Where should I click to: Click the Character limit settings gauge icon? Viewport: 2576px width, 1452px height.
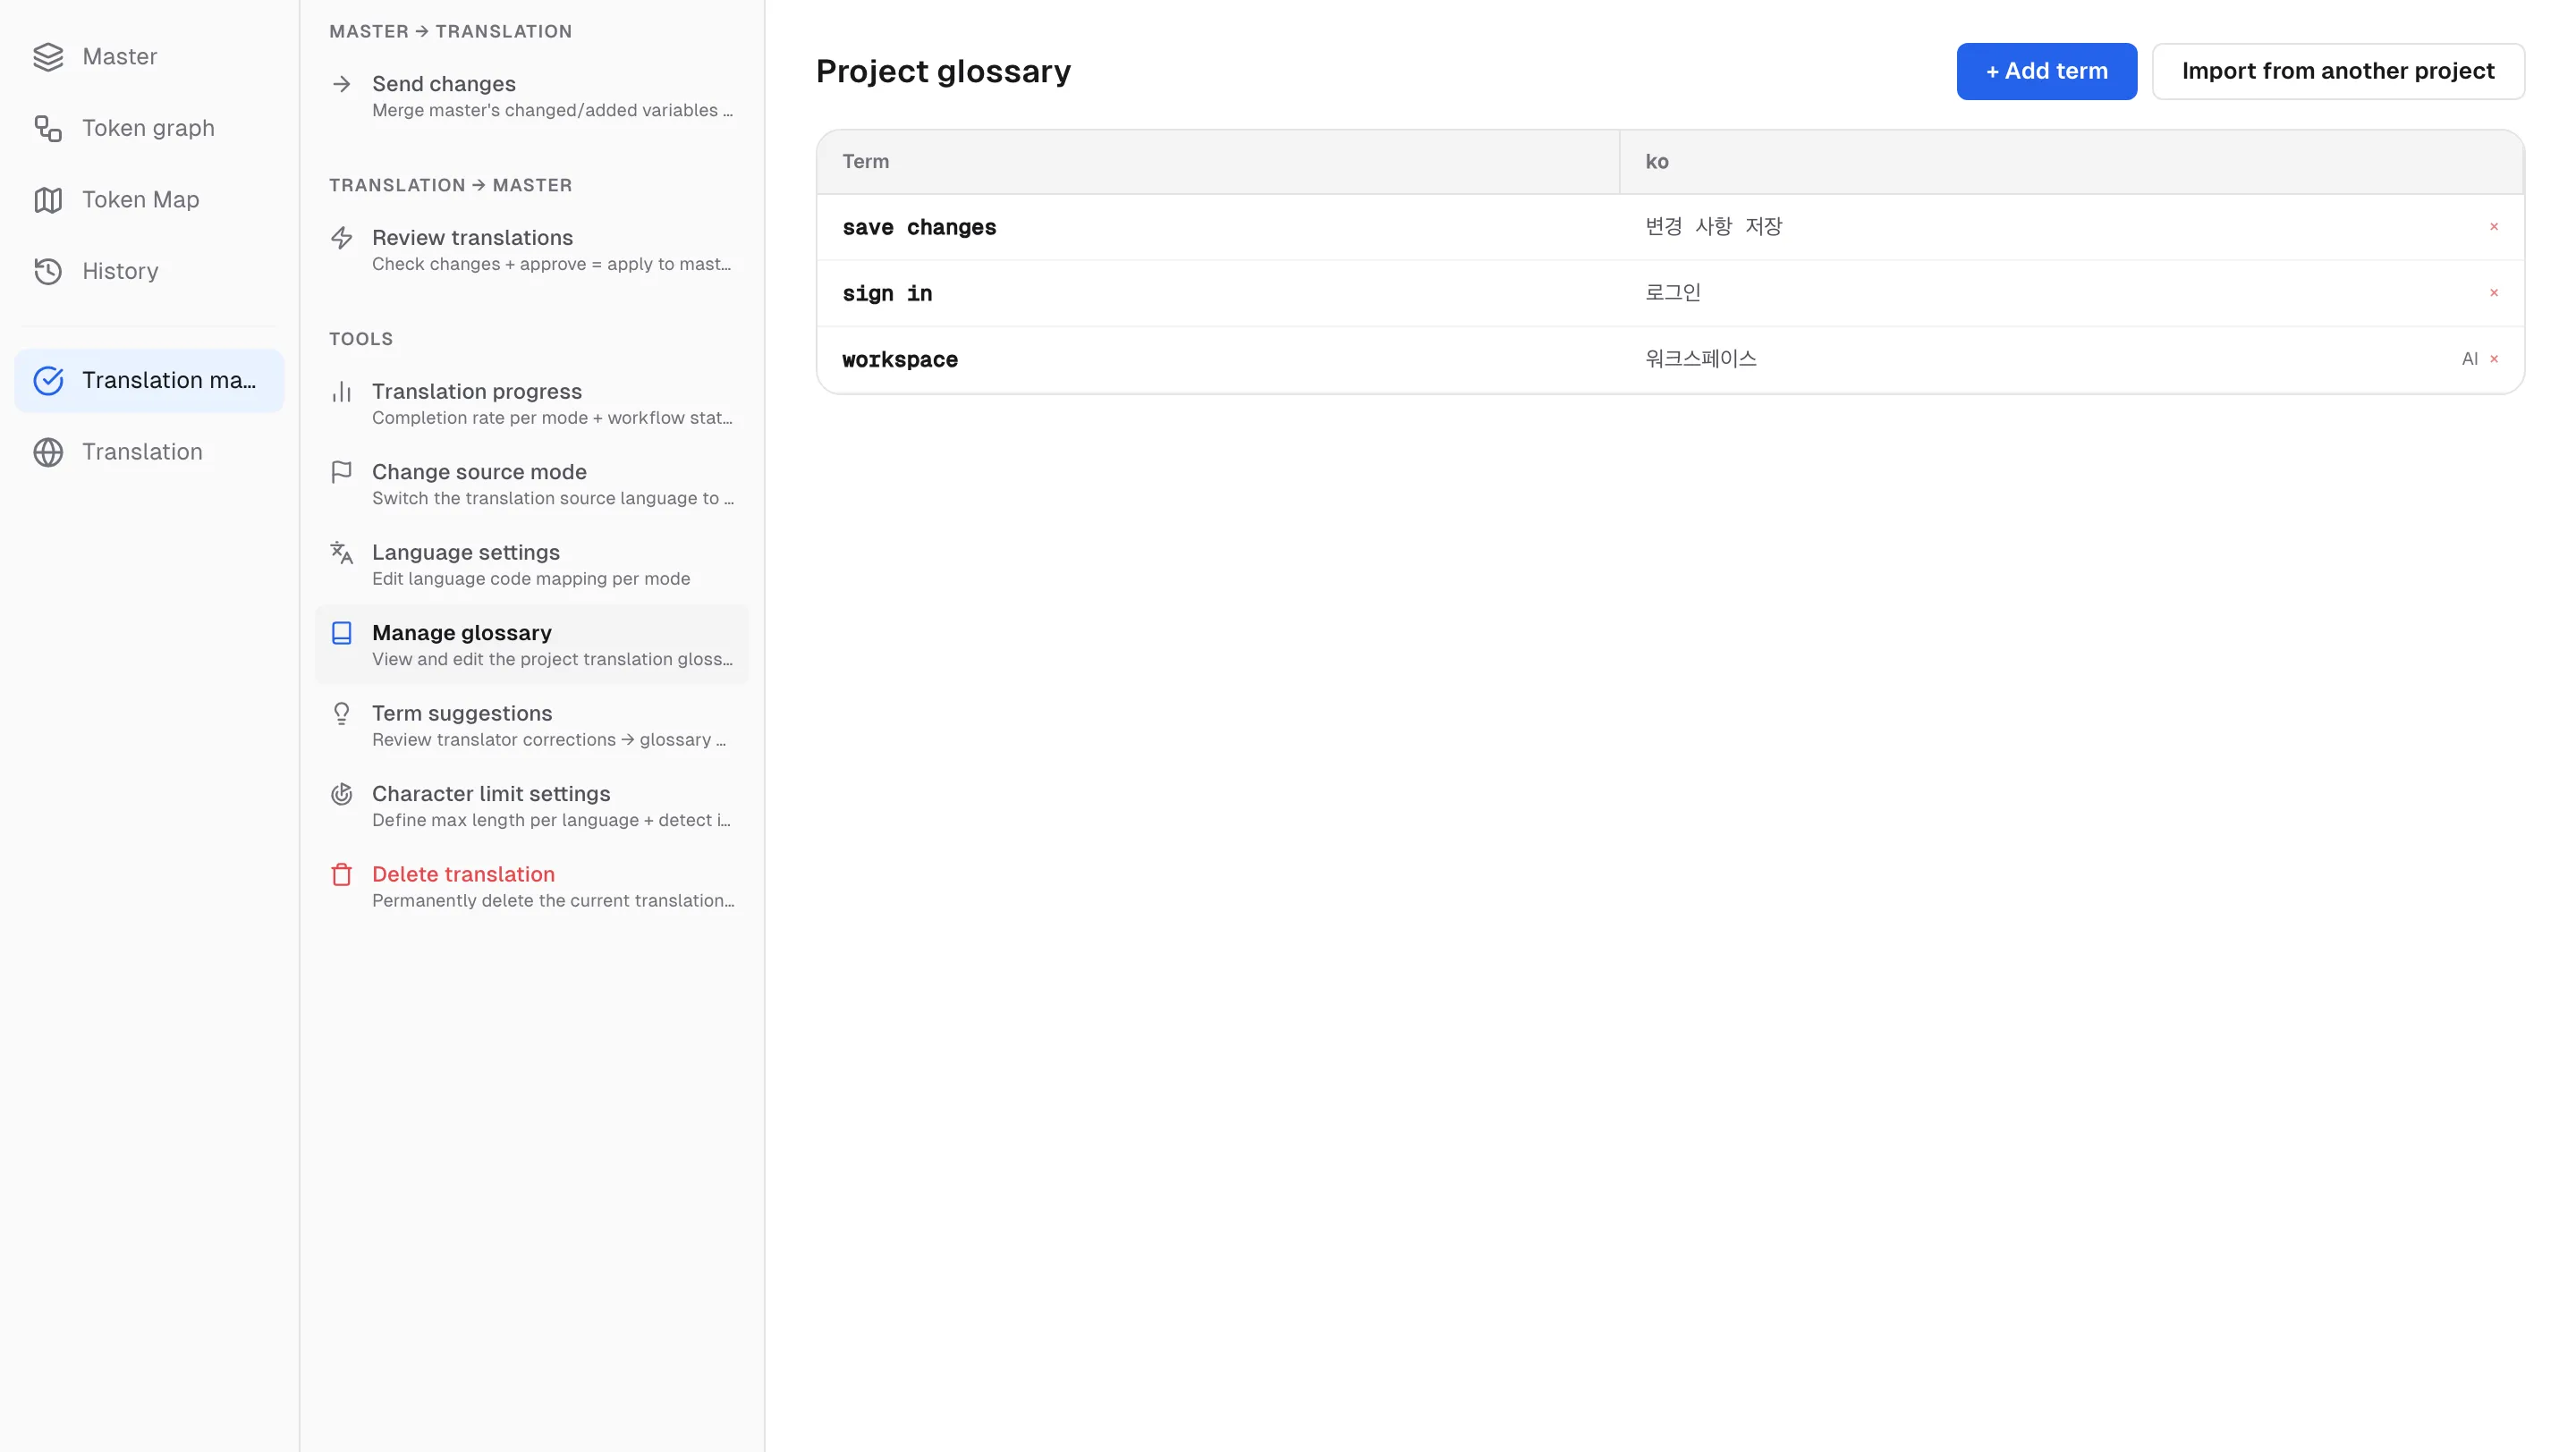[342, 793]
